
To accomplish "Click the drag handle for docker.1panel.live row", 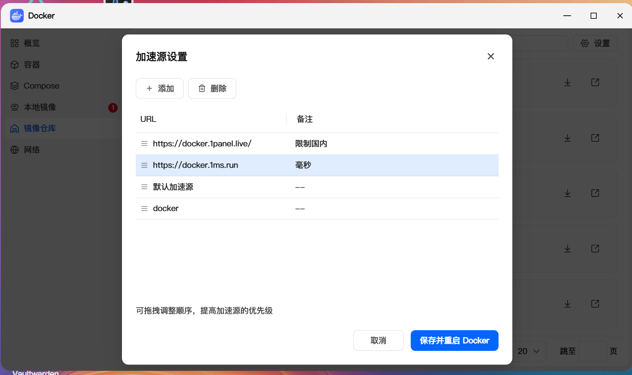I will pyautogui.click(x=144, y=144).
